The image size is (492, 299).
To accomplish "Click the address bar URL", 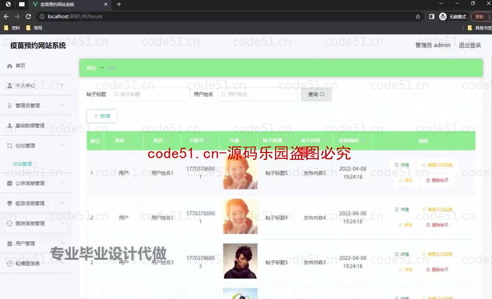I will pyautogui.click(x=75, y=16).
